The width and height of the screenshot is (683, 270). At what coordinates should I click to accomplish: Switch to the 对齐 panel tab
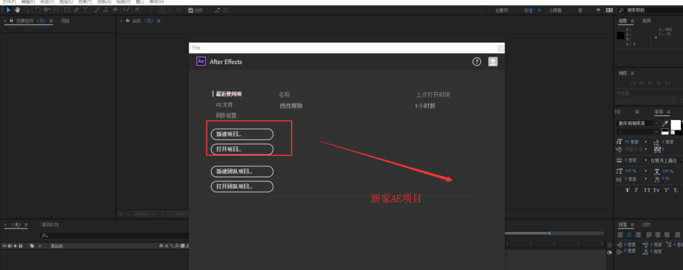click(x=646, y=225)
